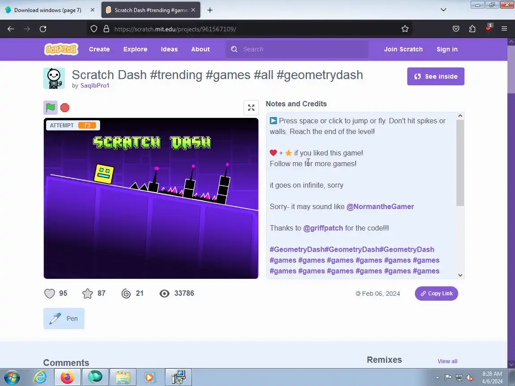Open the site security padlock icon
Viewport: 515px width, 386px height.
[x=106, y=29]
